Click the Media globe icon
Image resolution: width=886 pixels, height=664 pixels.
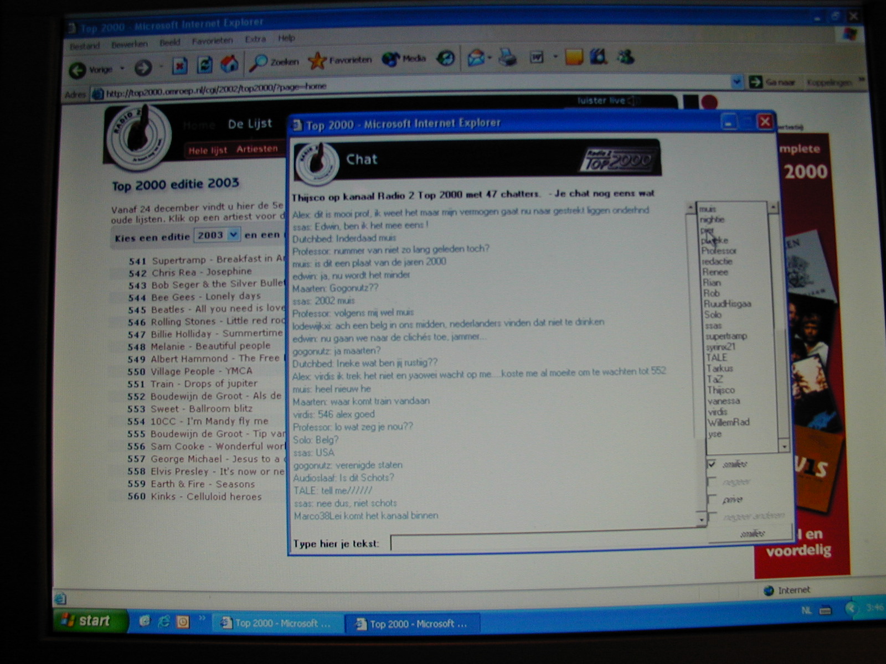(390, 59)
